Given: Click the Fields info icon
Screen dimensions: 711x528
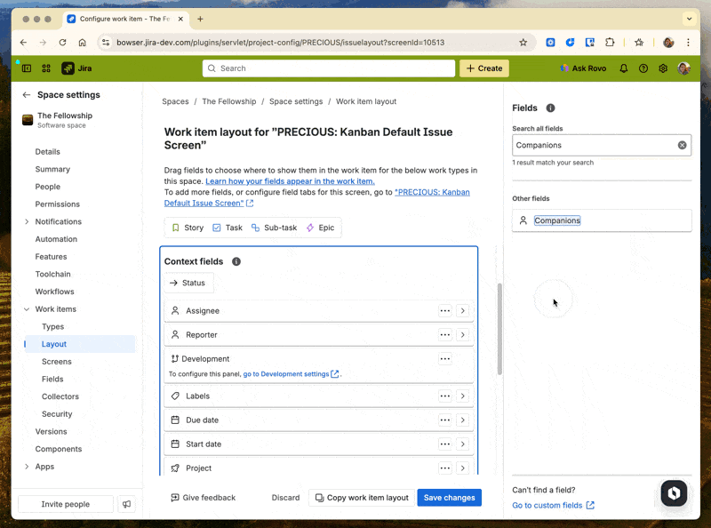Looking at the screenshot, I should coord(550,108).
